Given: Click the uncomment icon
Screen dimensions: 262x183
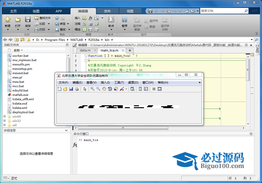Looking at the screenshot, I should pos(91,24).
